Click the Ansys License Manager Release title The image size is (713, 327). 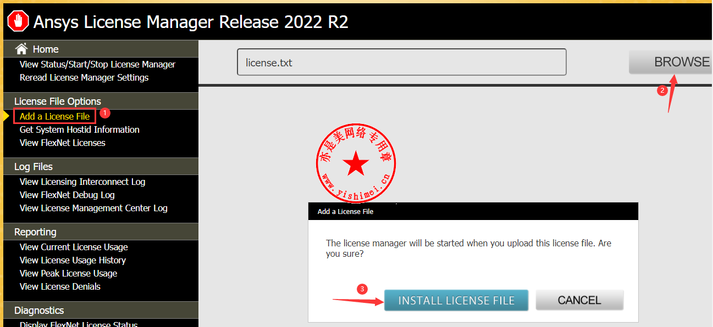(191, 21)
